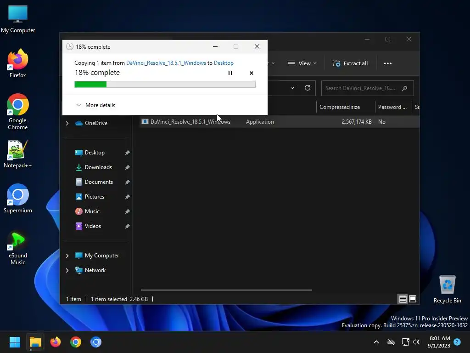Viewport: 470px width, 353px height.
Task: Click the DaVinci file's film icon
Action: coord(145,121)
